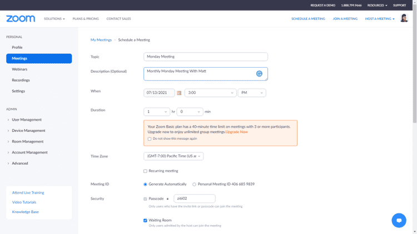Open the calendar date picker icon

click(179, 93)
